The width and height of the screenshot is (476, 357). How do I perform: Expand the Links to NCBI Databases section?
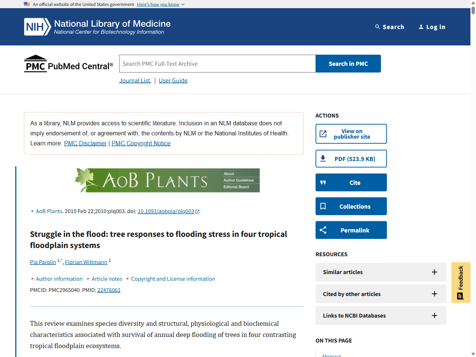(434, 315)
